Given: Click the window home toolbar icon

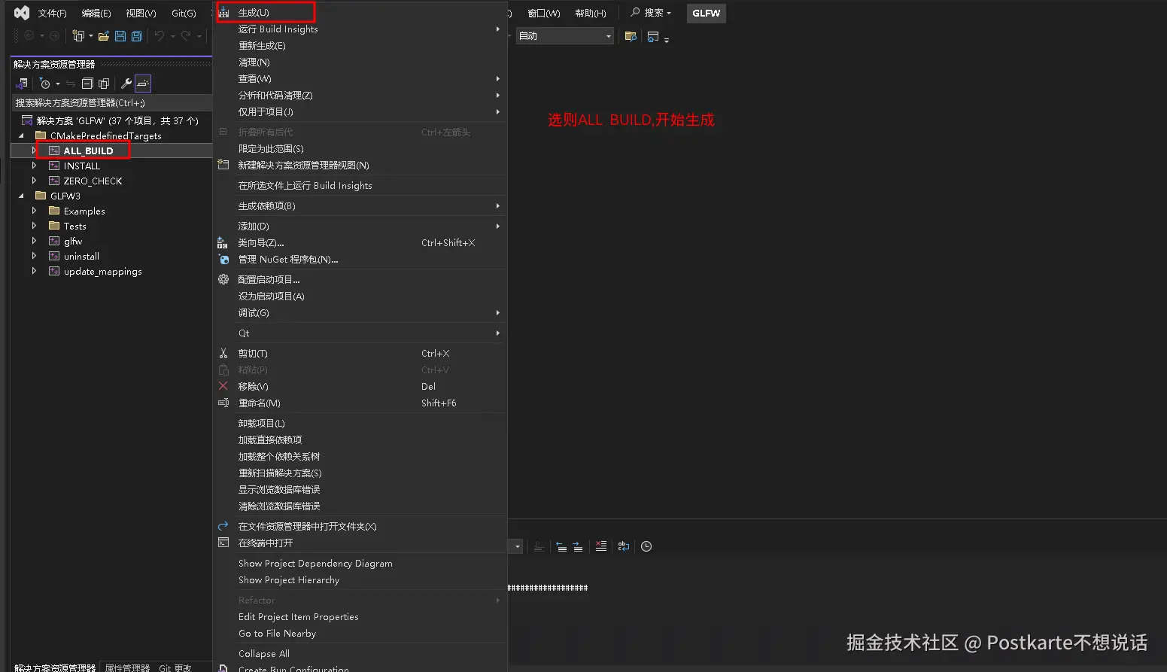Looking at the screenshot, I should (652, 36).
